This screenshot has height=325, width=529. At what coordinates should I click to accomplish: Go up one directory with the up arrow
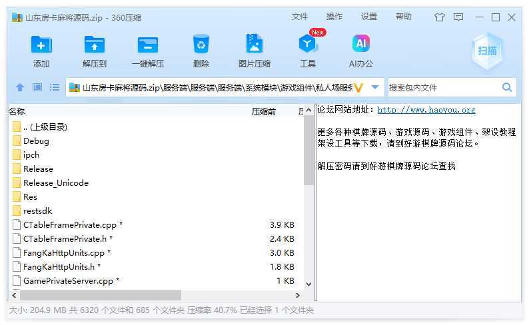coord(20,88)
